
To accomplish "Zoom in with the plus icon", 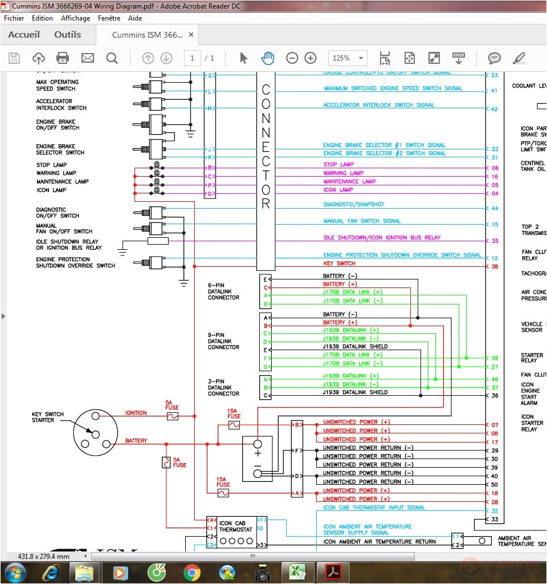I will [x=311, y=58].
